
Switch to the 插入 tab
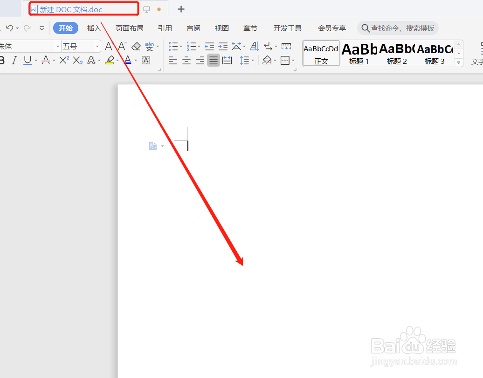coord(94,28)
